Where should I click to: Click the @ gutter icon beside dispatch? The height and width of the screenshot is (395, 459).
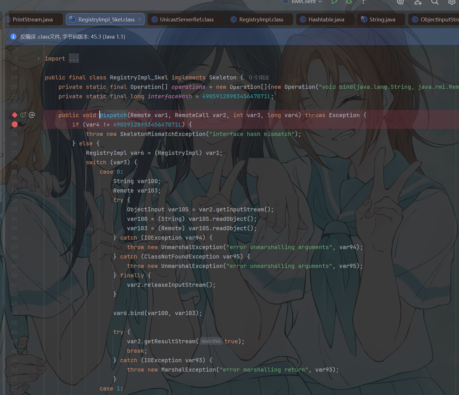point(32,115)
